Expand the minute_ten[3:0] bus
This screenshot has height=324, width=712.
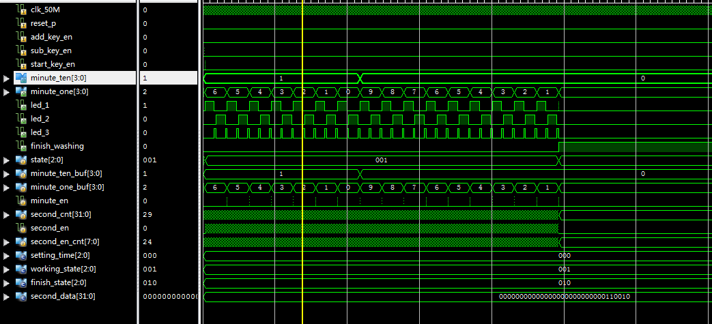pos(7,78)
